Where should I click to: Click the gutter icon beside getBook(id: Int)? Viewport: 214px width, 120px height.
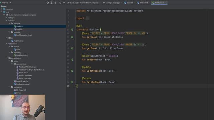coord(72,48)
